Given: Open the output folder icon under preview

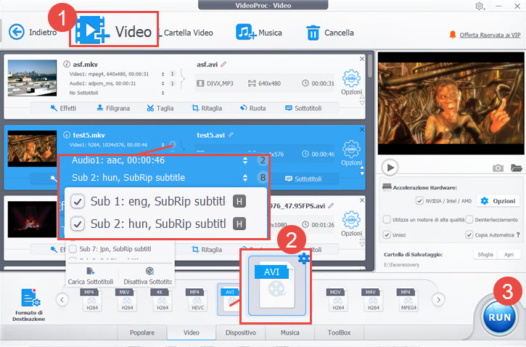Looking at the screenshot, I should click(x=517, y=168).
